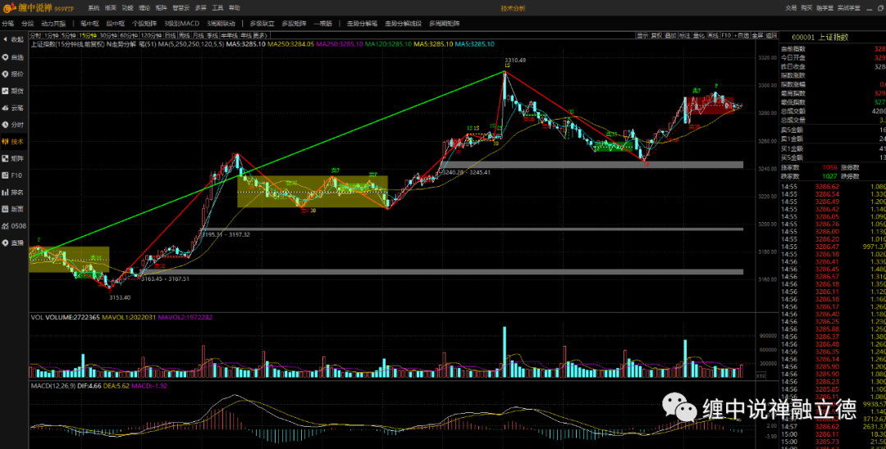Image resolution: width=886 pixels, height=449 pixels.
Task: Toggle 多级联立 view
Action: [x=263, y=24]
